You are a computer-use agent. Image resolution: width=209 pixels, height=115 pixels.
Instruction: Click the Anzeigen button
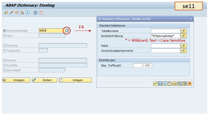point(16,80)
